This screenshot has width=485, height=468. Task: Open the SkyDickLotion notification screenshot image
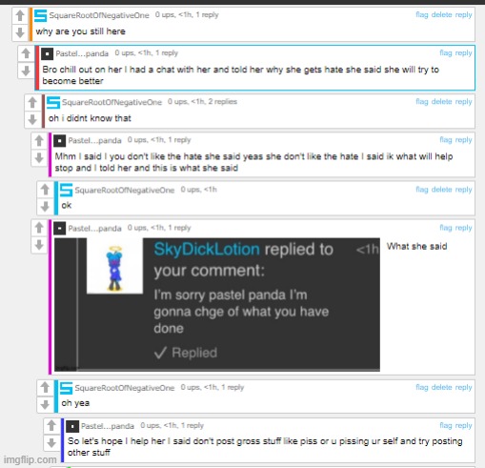(217, 304)
